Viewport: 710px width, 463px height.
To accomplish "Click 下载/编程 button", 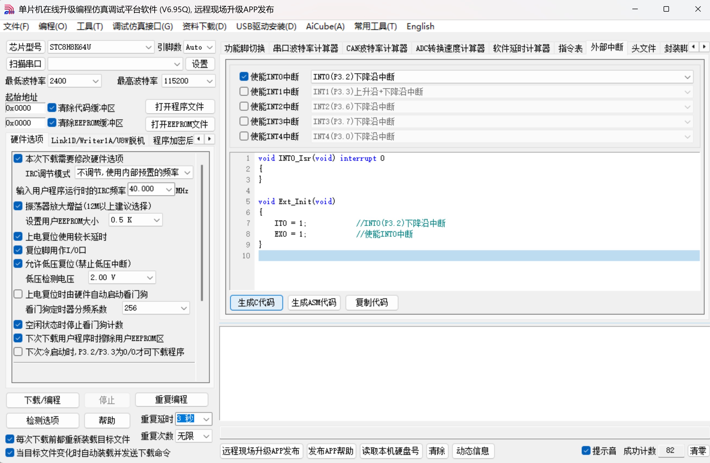I will point(43,400).
